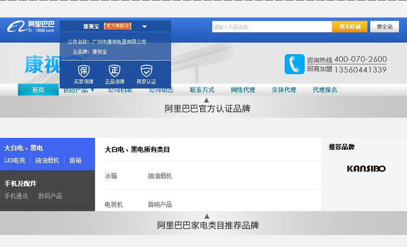This screenshot has width=407, height=247.
Task: Open the 数码产品 category link
Action: [x=50, y=196]
